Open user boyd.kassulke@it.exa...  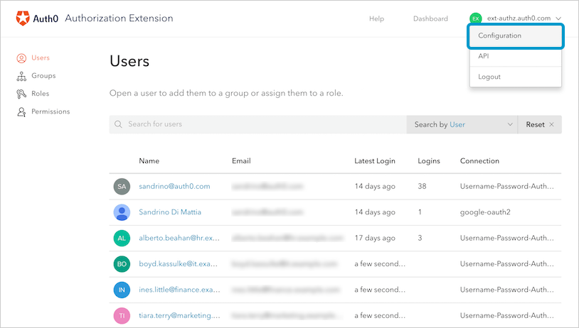click(178, 263)
